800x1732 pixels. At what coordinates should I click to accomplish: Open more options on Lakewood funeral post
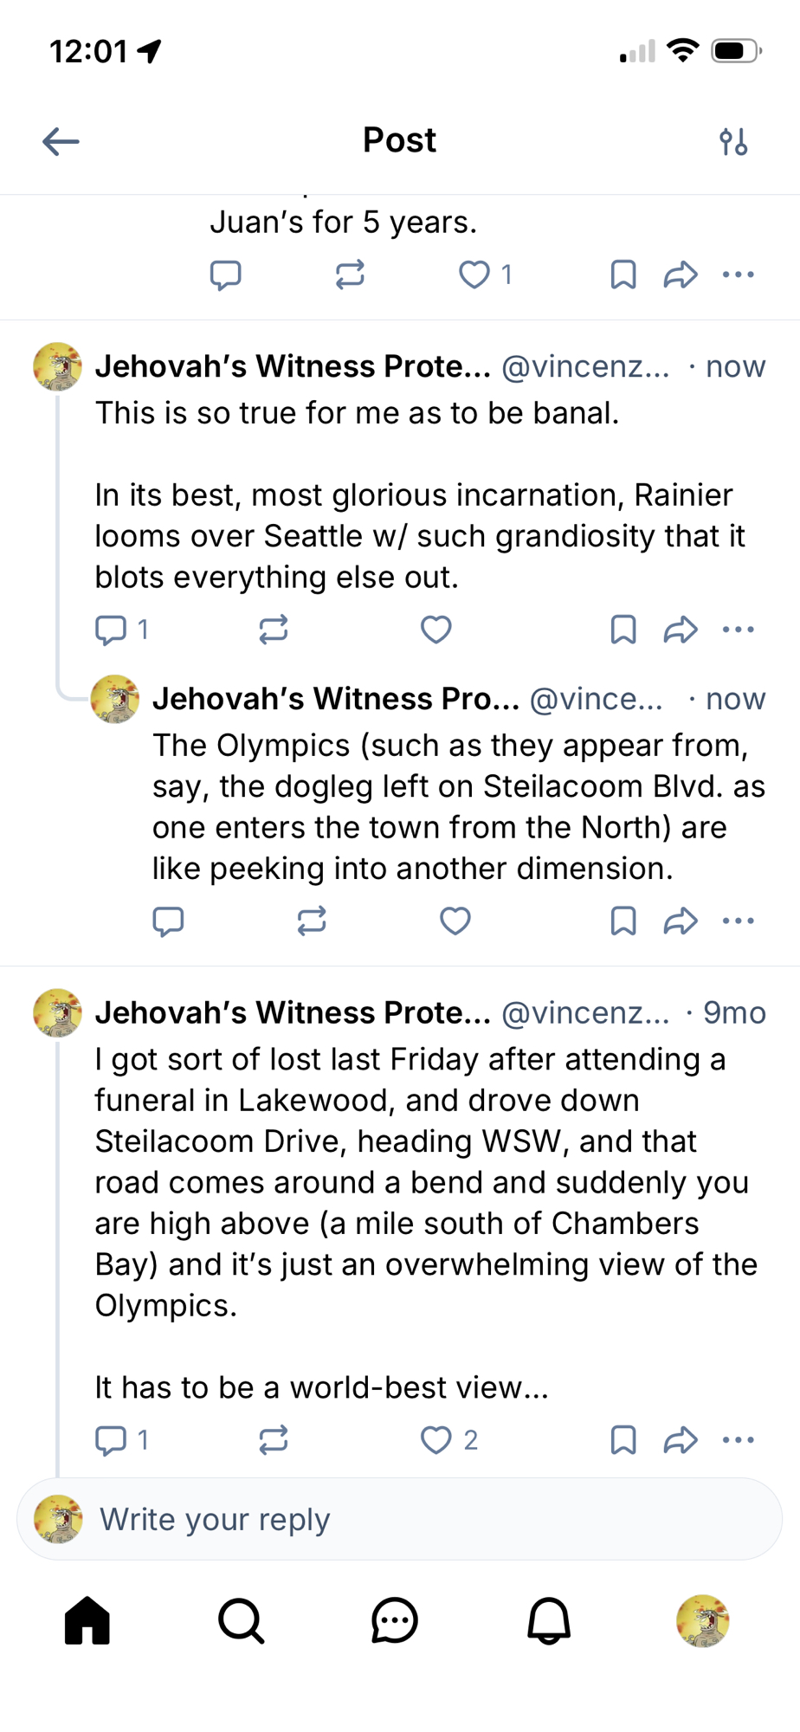[x=739, y=1440]
